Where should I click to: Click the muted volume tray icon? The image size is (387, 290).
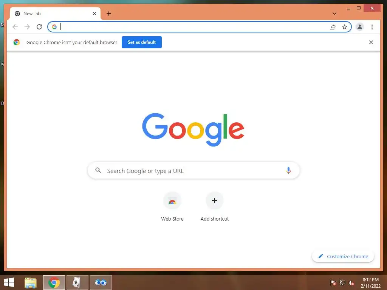[351, 282]
